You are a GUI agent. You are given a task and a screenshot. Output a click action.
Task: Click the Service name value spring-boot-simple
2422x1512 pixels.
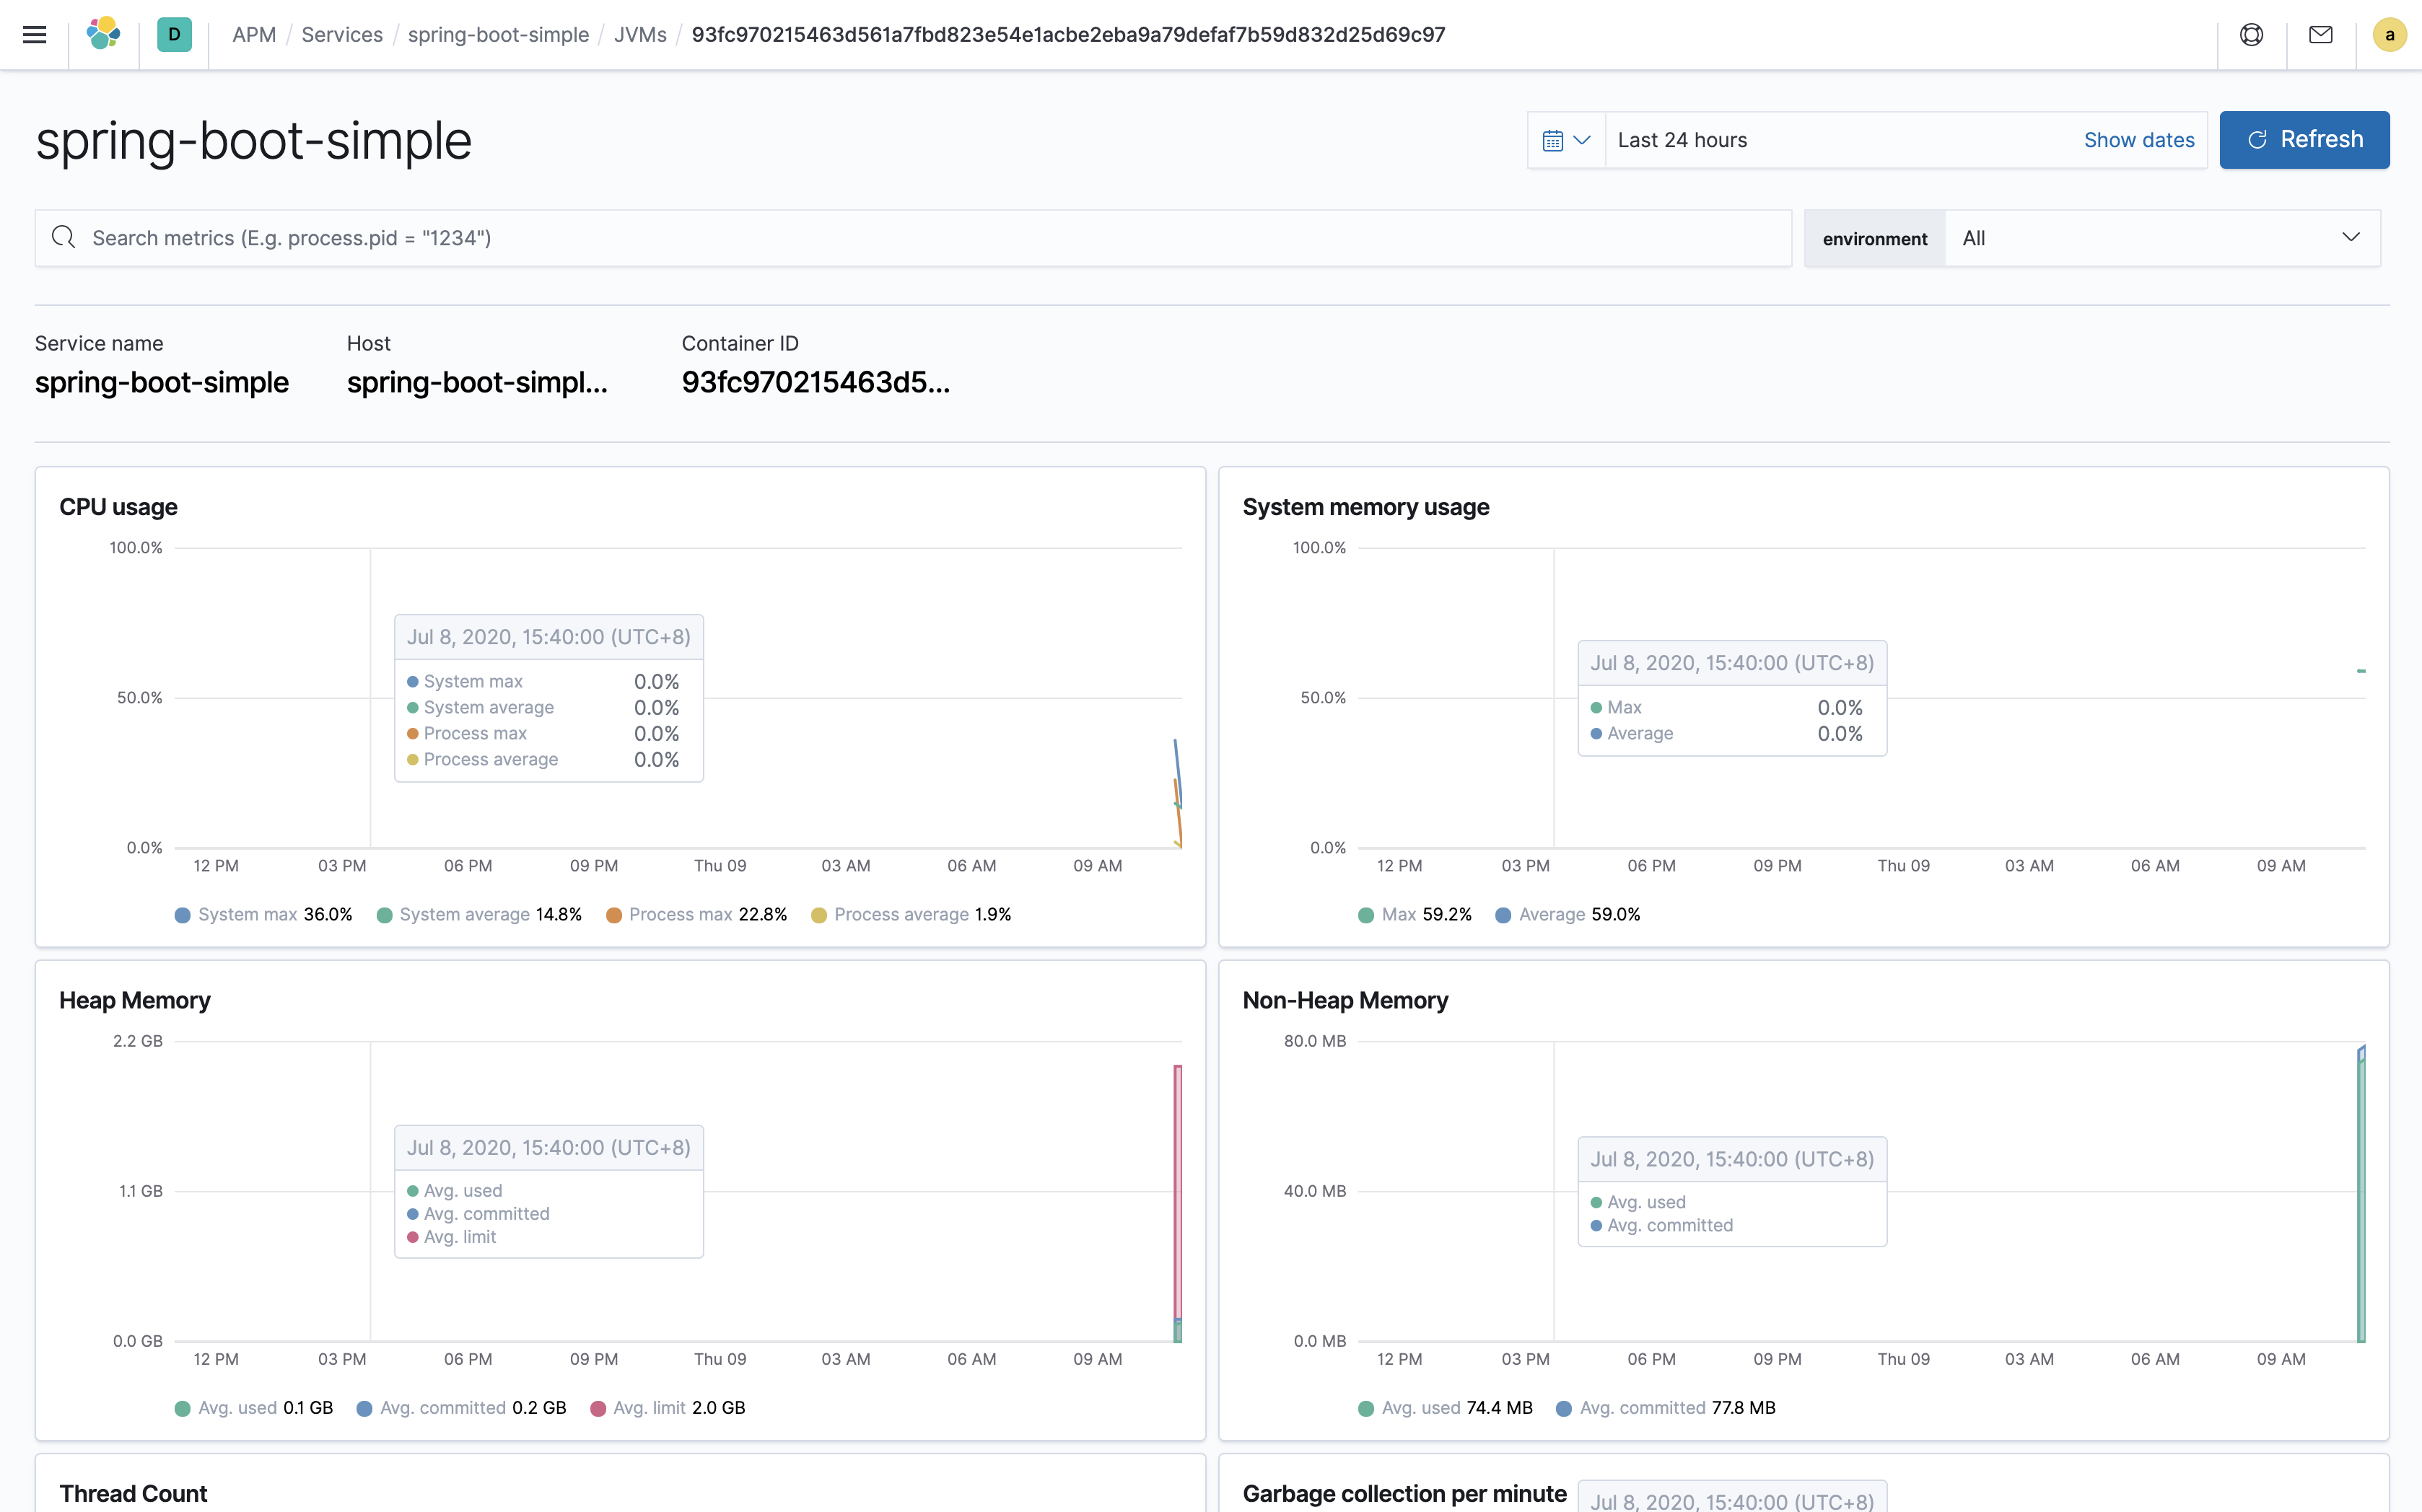point(162,383)
